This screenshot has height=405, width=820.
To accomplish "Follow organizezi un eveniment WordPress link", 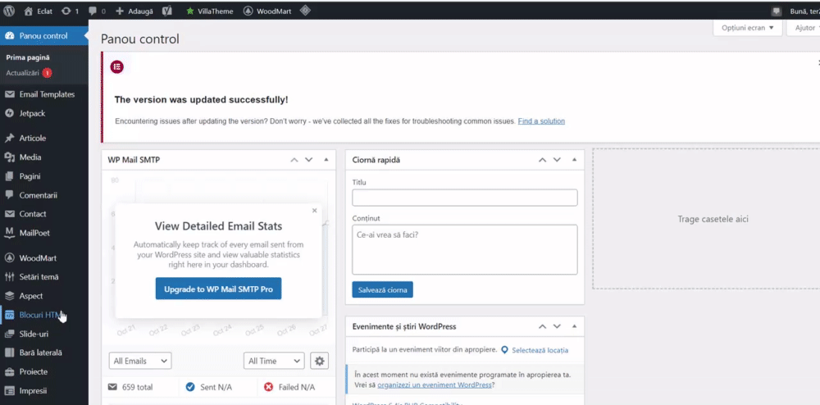I will pyautogui.click(x=434, y=385).
